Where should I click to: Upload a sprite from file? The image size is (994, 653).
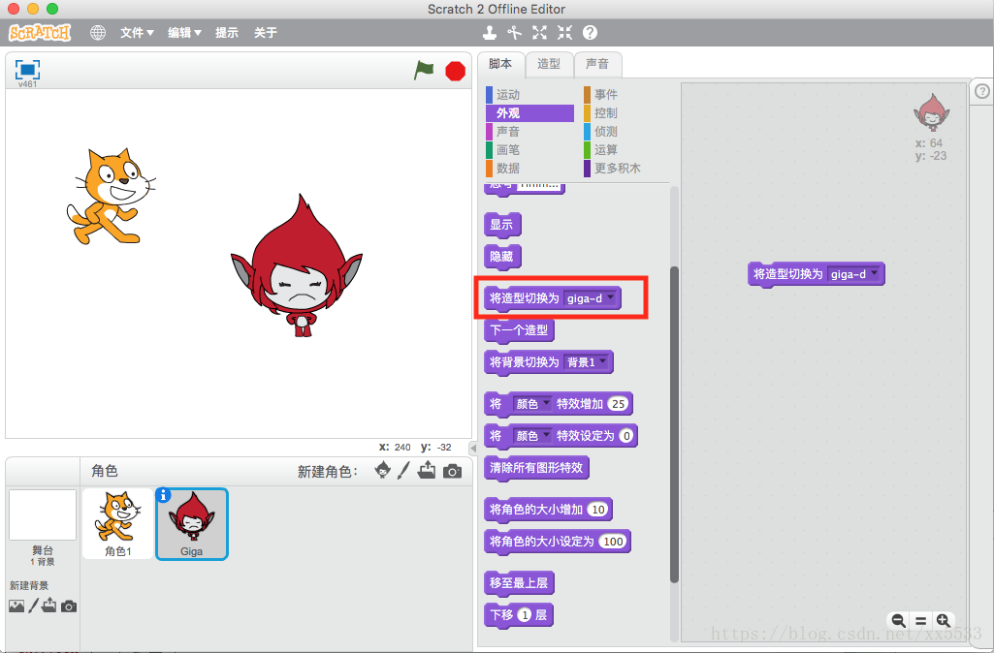point(427,470)
